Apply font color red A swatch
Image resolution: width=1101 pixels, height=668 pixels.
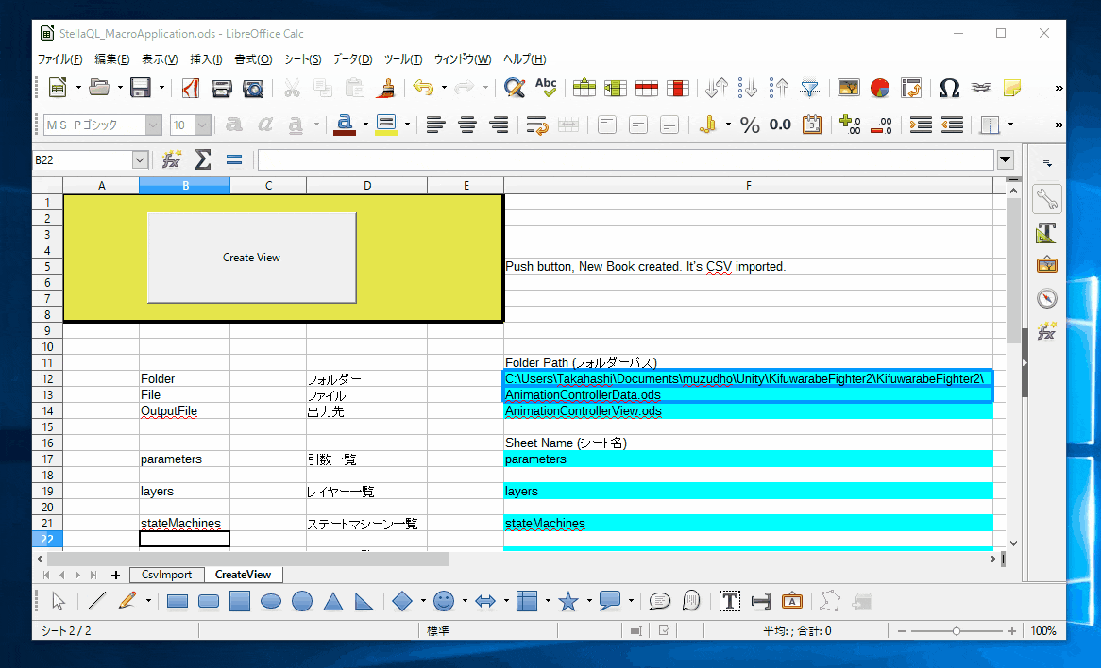click(x=344, y=125)
